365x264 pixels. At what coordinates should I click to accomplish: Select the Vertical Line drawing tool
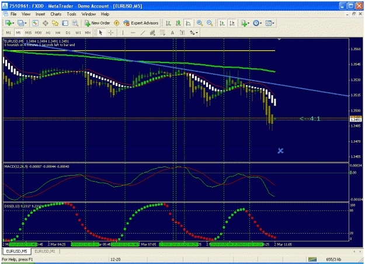pos(123,33)
